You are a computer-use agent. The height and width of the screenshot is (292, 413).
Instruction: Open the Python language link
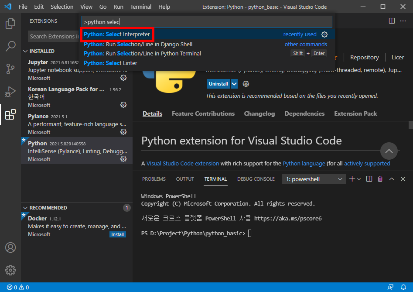(304, 163)
